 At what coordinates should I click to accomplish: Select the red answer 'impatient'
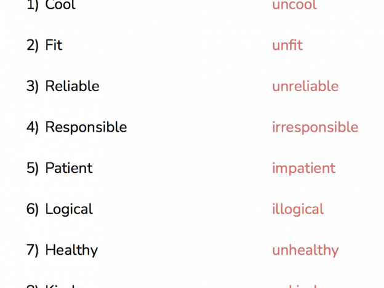tap(303, 169)
